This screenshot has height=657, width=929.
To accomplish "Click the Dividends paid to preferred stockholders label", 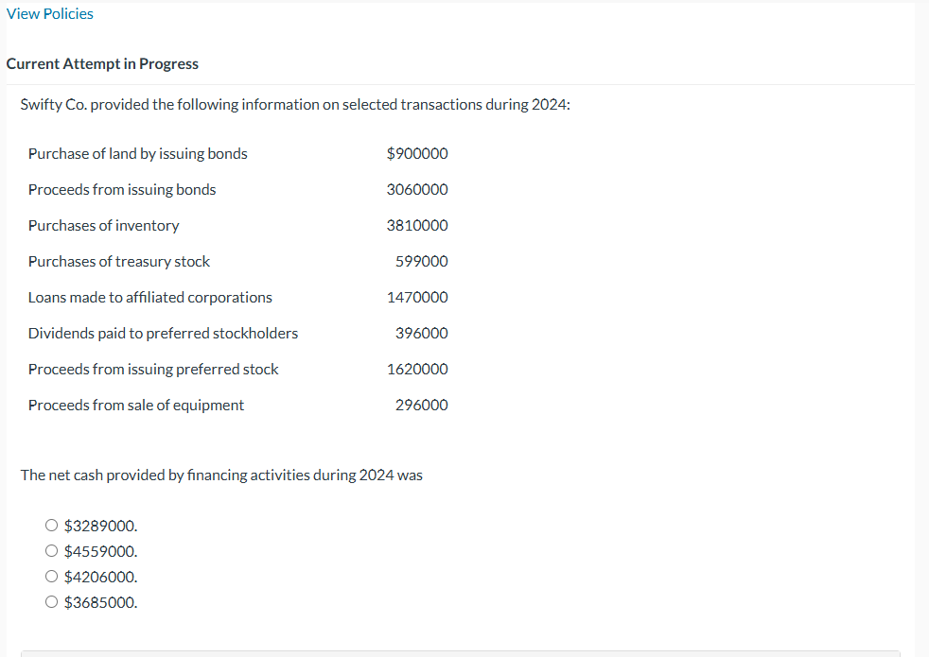I will tap(163, 333).
